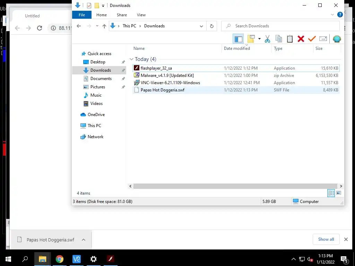The height and width of the screenshot is (266, 355).
Task: Open Quick access in the navigation pane
Action: coord(99,54)
